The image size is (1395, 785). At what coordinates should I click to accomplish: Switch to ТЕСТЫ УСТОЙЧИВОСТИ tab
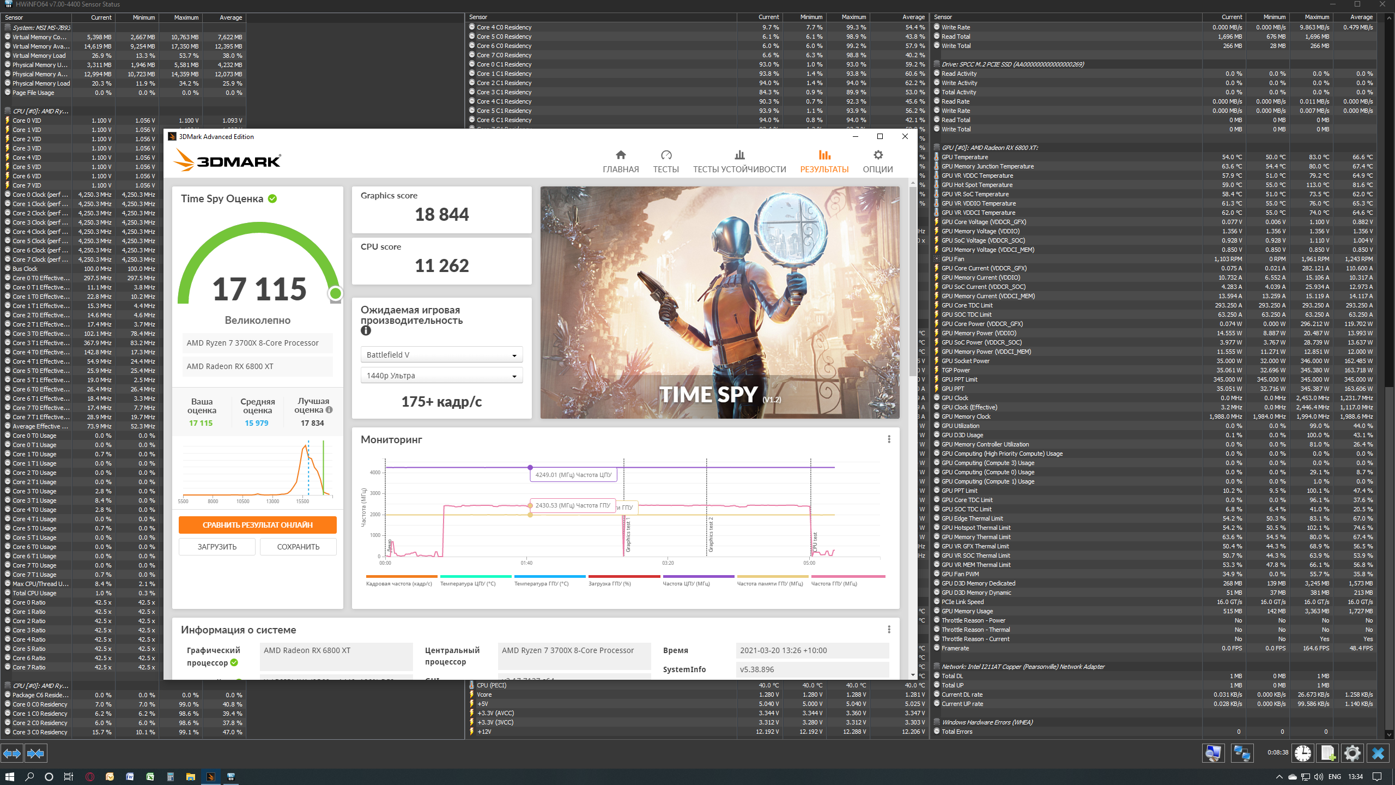coord(739,161)
